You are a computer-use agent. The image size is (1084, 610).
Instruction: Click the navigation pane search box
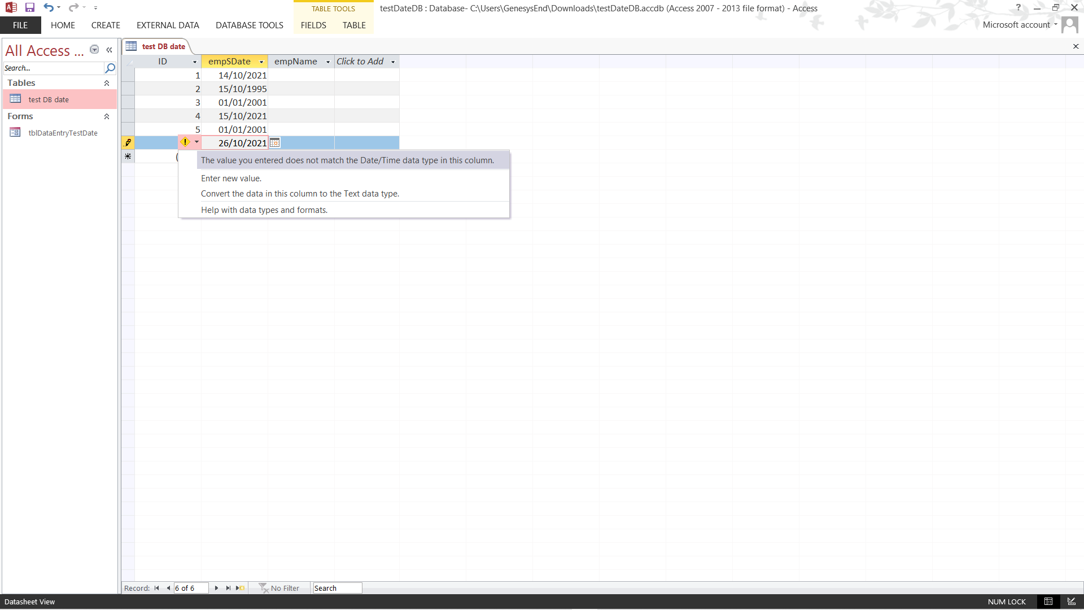[54, 68]
